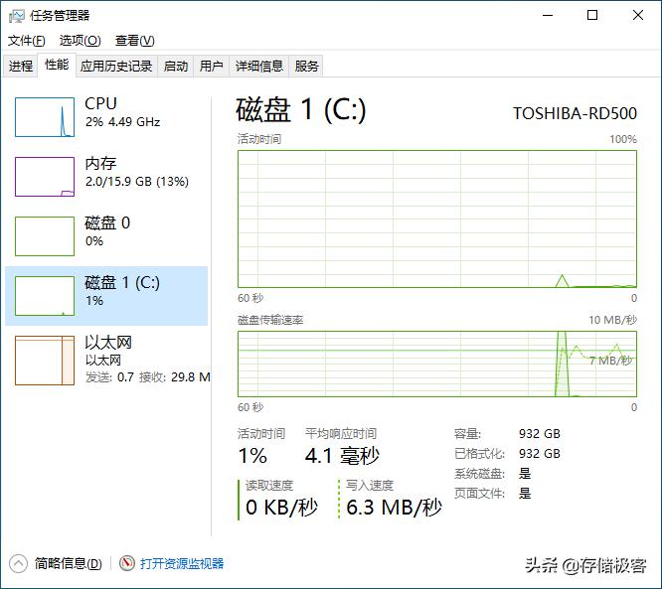
Task: Maximize the Task Manager window
Action: tap(592, 16)
